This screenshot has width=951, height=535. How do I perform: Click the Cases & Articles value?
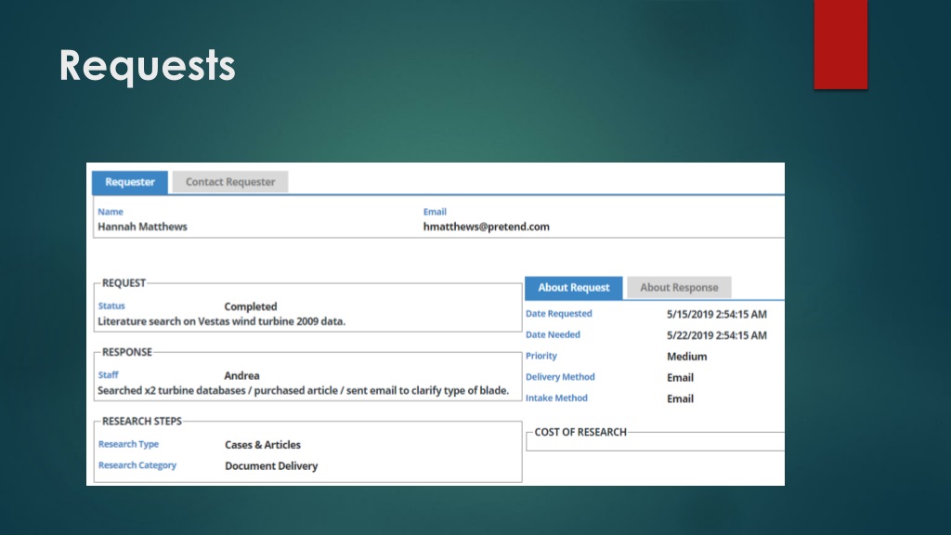263,445
